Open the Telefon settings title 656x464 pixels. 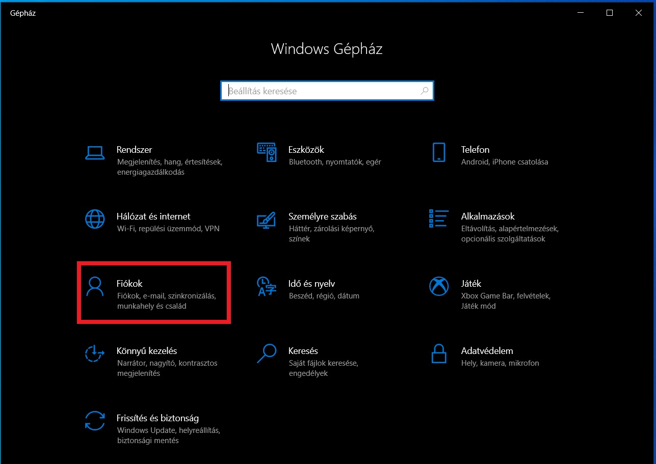(475, 150)
